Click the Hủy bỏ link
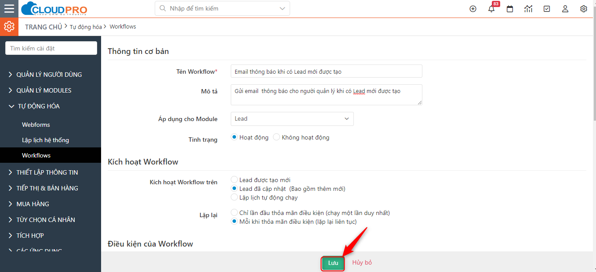The image size is (596, 272). tap(362, 262)
